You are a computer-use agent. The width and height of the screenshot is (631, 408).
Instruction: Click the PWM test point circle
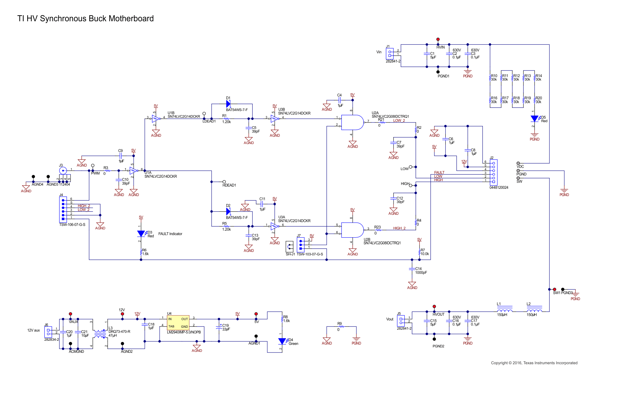(x=93, y=166)
